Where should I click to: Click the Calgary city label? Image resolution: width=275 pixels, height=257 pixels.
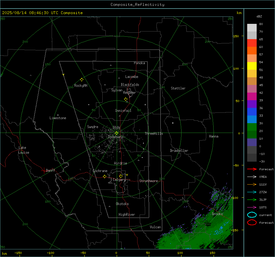click(x=119, y=180)
